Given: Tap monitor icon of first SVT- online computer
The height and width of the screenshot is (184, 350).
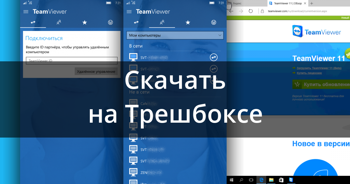Looking at the screenshot, I should (x=133, y=57).
